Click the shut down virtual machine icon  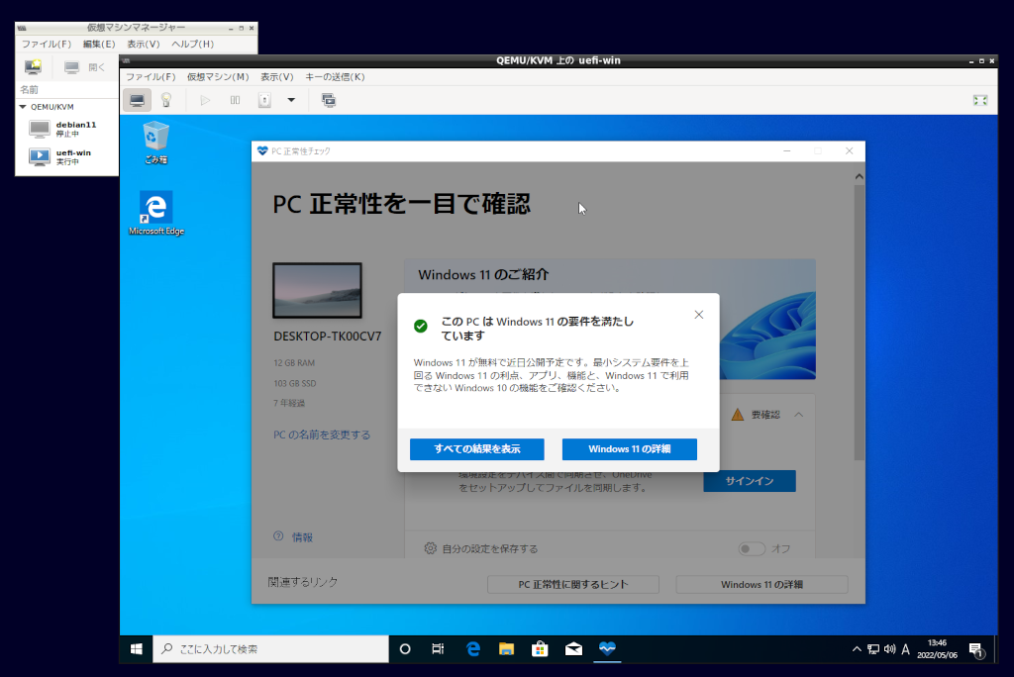(x=264, y=100)
